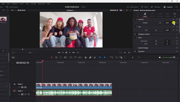Stop playback in the viewer

pyautogui.click(x=66, y=53)
